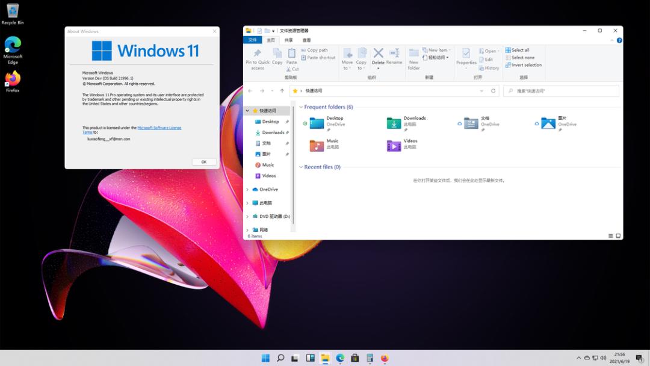This screenshot has height=366, width=650.
Task: Expand the OneDrive tree node
Action: coord(247,190)
